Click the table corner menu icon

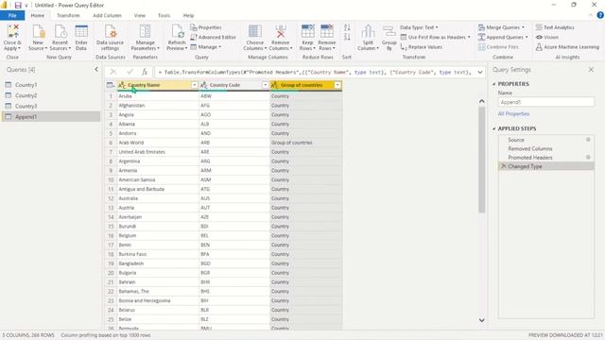click(x=111, y=85)
